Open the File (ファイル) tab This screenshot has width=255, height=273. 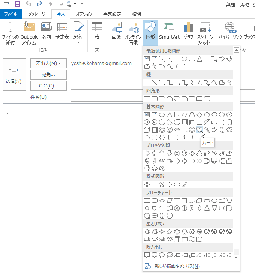[11, 14]
